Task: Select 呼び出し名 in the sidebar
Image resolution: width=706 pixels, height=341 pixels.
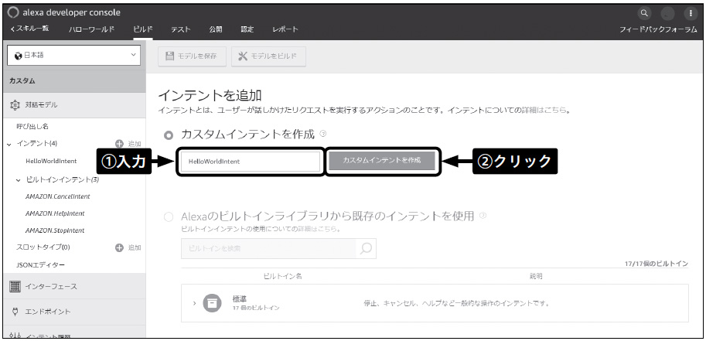Action: click(32, 127)
